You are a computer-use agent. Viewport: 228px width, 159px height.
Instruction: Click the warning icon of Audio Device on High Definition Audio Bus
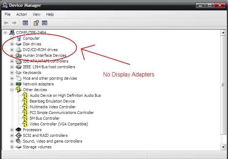[x=25, y=95]
